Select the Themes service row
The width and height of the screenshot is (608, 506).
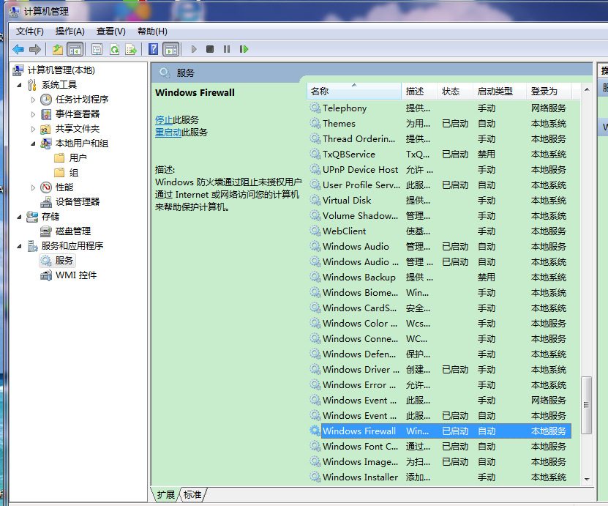point(440,124)
